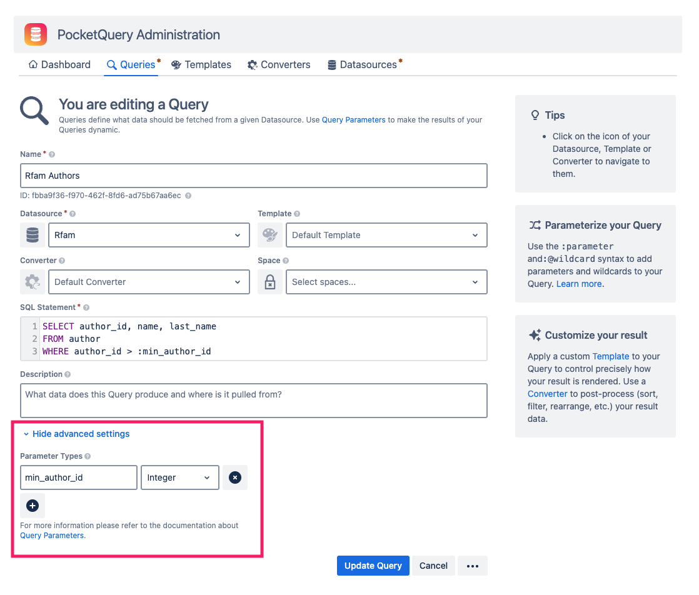Click the gear icon to navigate to Converter
699x595 pixels.
(x=33, y=282)
